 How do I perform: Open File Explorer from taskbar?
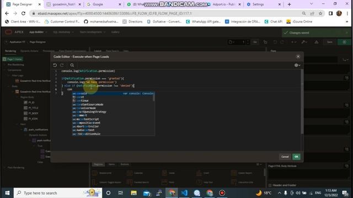click(x=133, y=193)
